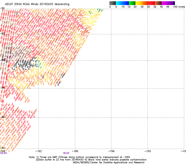Screen dimensions: 186x164
Task: Click the red 30-35 knots color segment
Action: tap(152, 3)
